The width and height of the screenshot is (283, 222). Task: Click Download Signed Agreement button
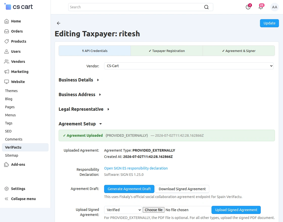point(182,189)
